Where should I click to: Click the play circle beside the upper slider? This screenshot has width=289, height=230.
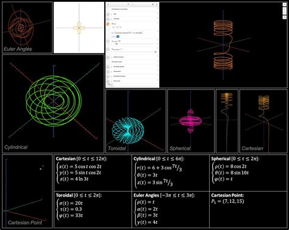(108, 41)
